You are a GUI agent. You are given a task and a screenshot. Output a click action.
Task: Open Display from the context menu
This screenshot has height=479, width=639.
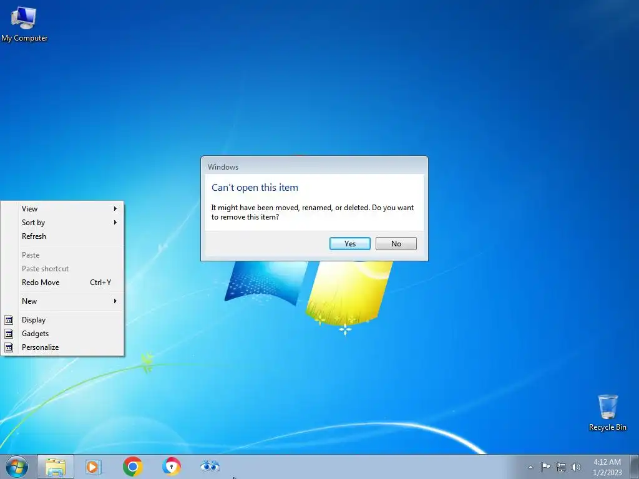coord(62,320)
